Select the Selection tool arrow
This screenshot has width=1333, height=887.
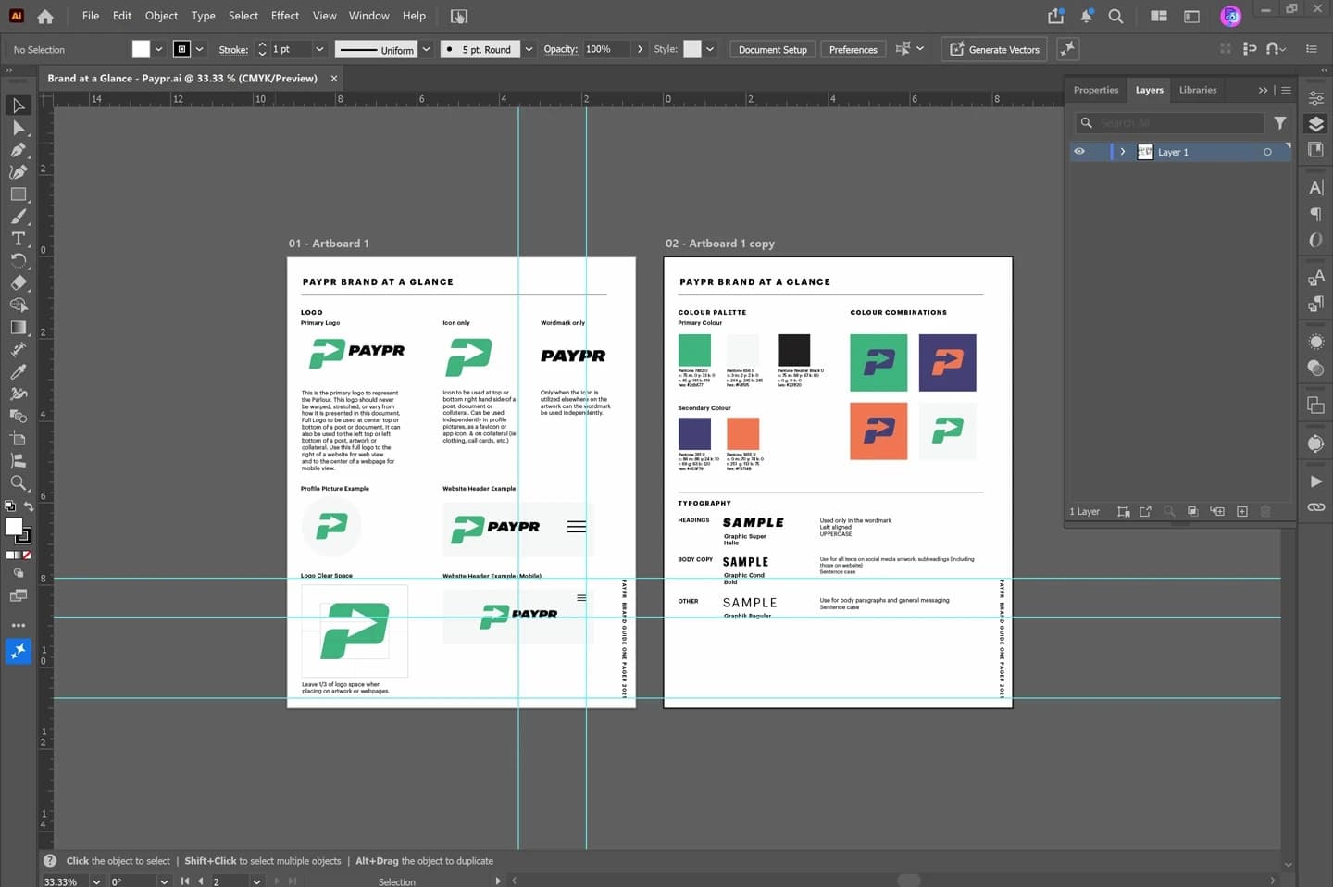18,106
